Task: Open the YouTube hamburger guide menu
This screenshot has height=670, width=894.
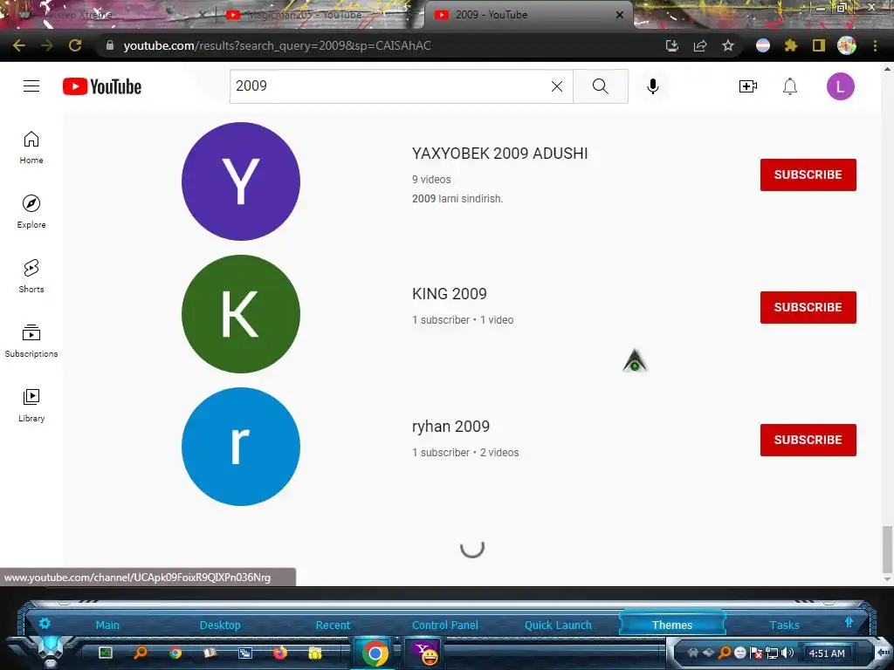Action: click(31, 86)
